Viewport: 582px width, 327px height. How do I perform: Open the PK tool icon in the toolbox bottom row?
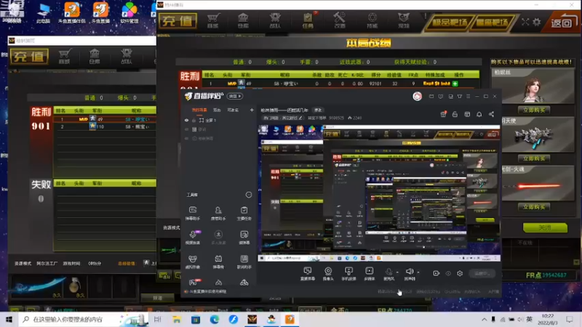coord(193,283)
